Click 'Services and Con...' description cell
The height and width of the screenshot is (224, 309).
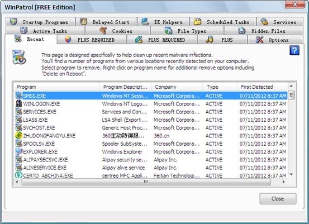click(125, 112)
